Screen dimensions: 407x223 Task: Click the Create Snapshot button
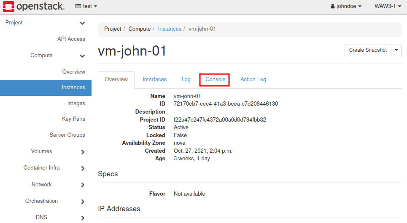tap(368, 50)
